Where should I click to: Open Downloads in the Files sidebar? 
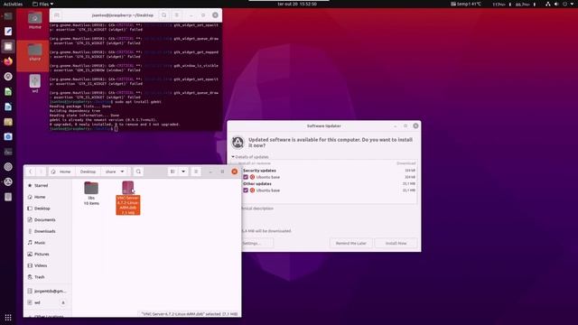(48, 231)
